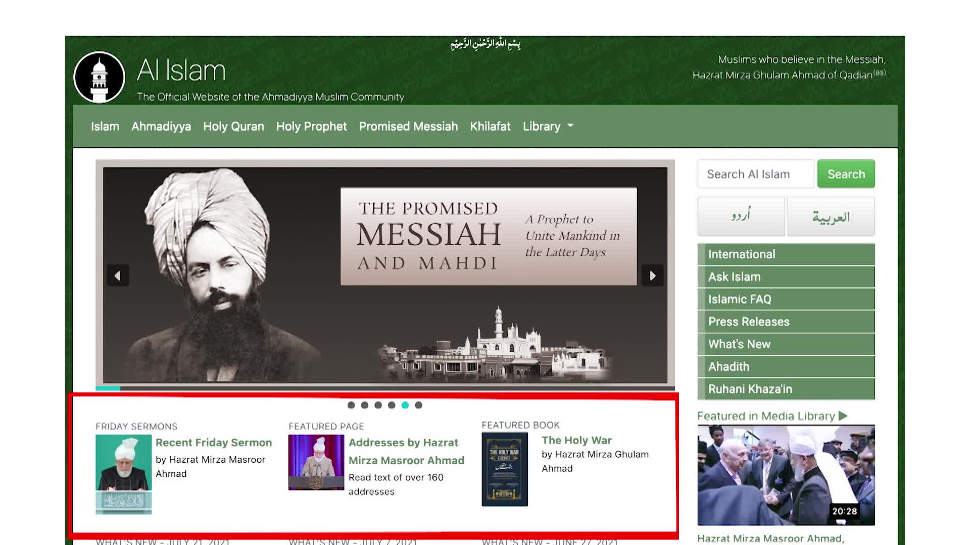
Task: Play the 20:28 featured media video
Action: click(786, 475)
